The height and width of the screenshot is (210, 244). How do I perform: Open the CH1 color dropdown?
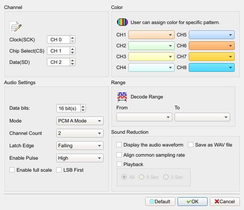[151, 35]
